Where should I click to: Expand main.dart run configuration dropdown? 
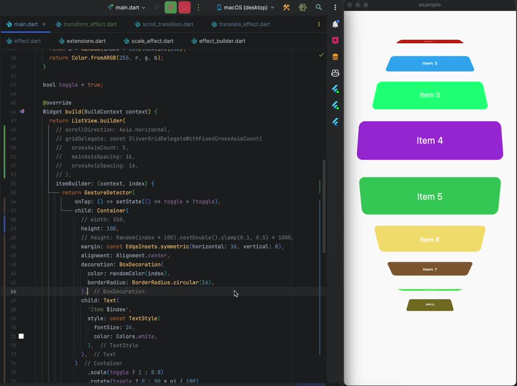[x=126, y=8]
